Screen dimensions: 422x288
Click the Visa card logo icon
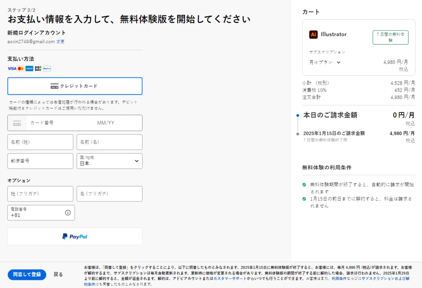(12, 68)
